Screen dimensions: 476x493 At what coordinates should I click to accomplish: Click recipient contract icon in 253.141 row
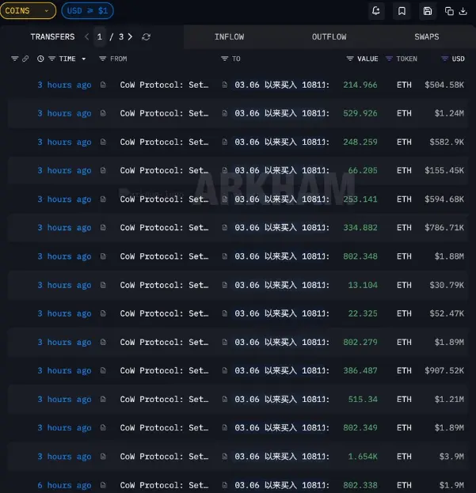point(225,199)
